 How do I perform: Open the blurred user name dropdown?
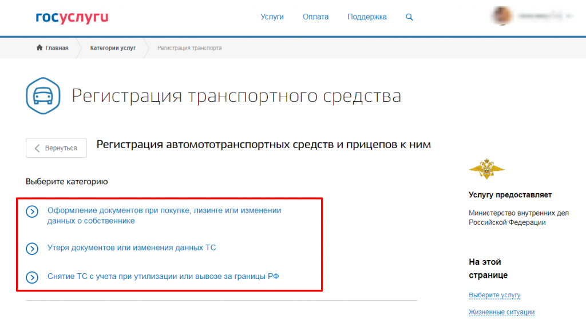pos(545,16)
